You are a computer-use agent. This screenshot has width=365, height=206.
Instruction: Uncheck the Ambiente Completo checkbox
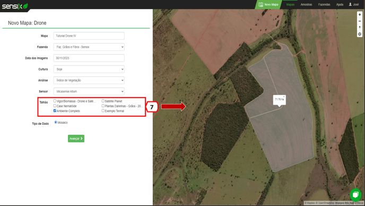tap(55, 110)
